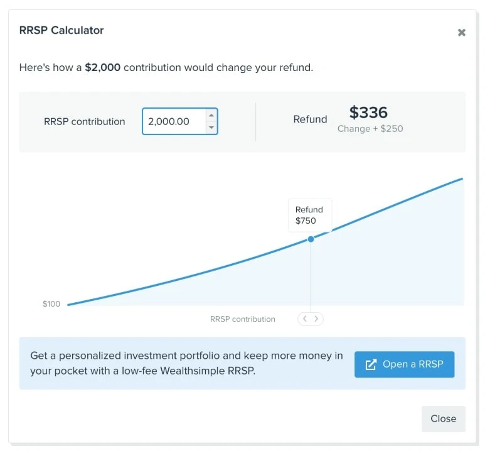Click the vertical marker line under the data point

tap(311, 276)
